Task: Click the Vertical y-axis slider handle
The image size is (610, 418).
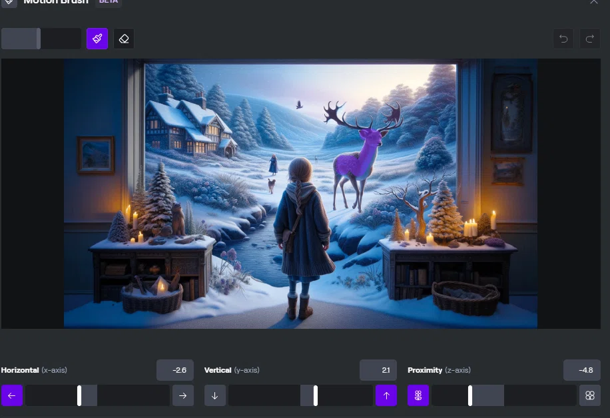Action: tap(316, 395)
